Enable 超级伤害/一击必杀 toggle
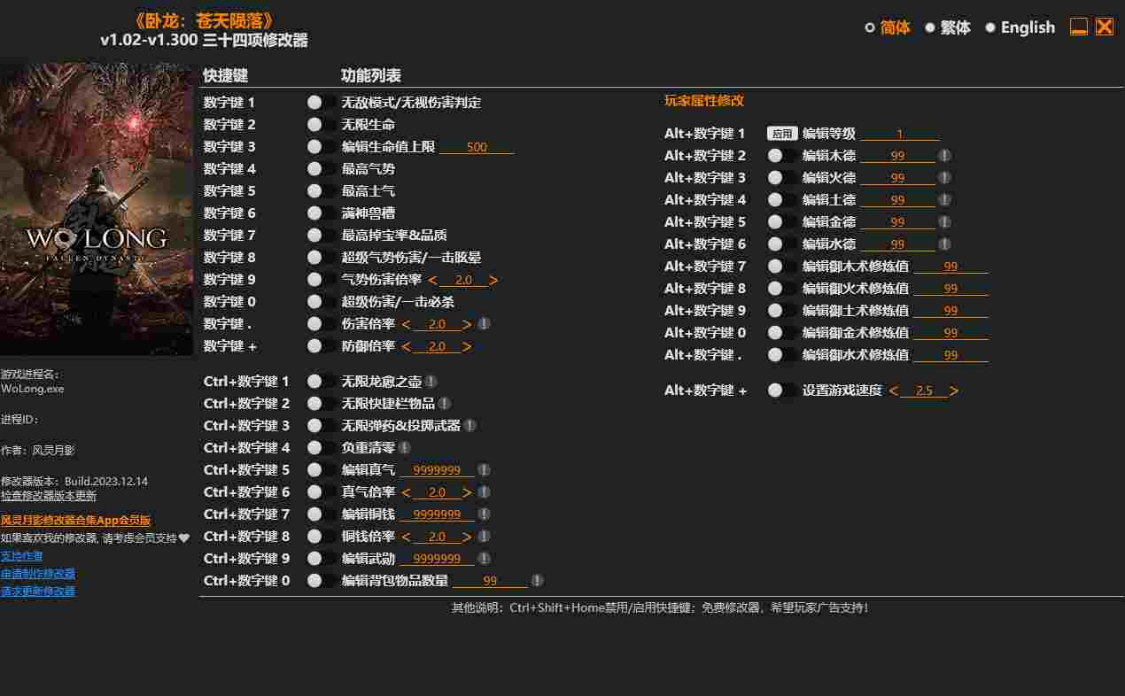Image resolution: width=1125 pixels, height=696 pixels. tap(321, 302)
